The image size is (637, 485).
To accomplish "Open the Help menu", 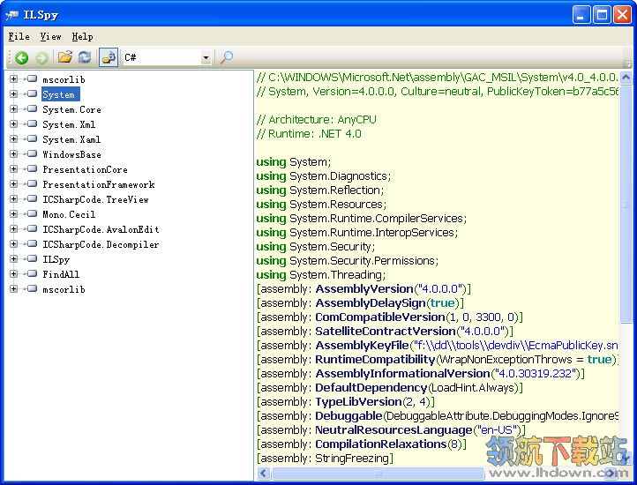I will [82, 36].
